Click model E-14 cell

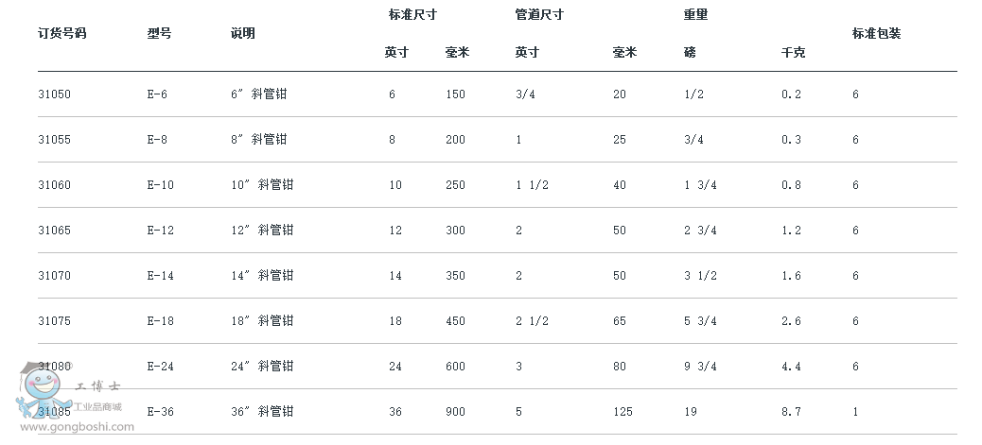click(x=160, y=275)
